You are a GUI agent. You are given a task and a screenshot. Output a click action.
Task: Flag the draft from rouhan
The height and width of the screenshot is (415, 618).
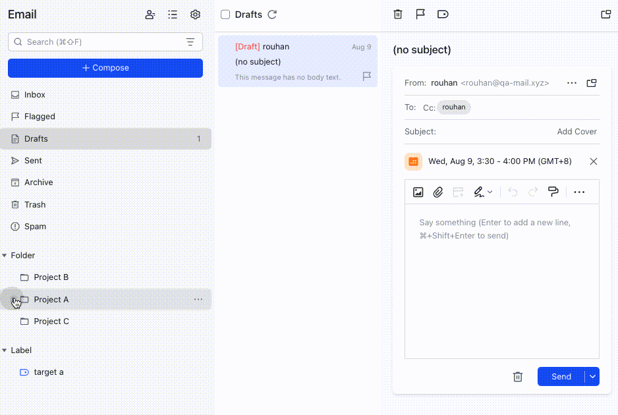(x=367, y=76)
